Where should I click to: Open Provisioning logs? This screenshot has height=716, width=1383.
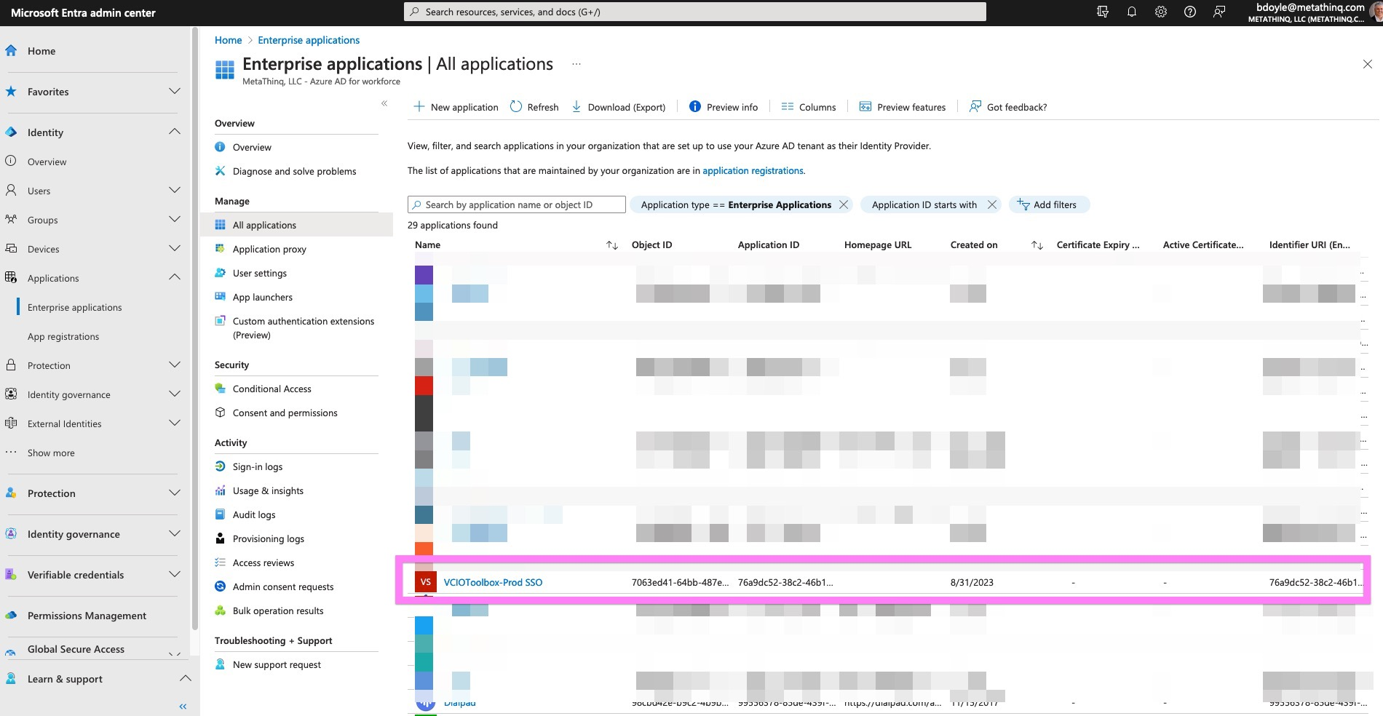click(x=269, y=538)
